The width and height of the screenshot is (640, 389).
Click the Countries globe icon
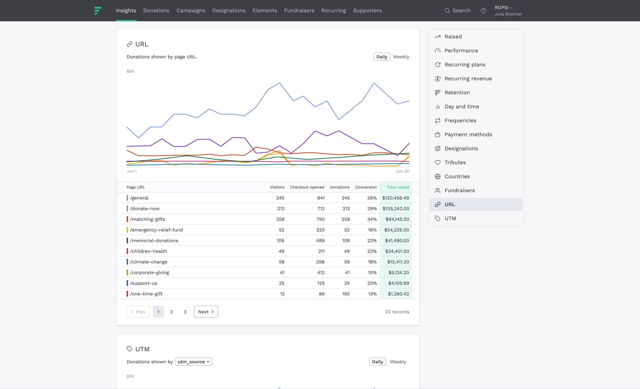pos(438,176)
